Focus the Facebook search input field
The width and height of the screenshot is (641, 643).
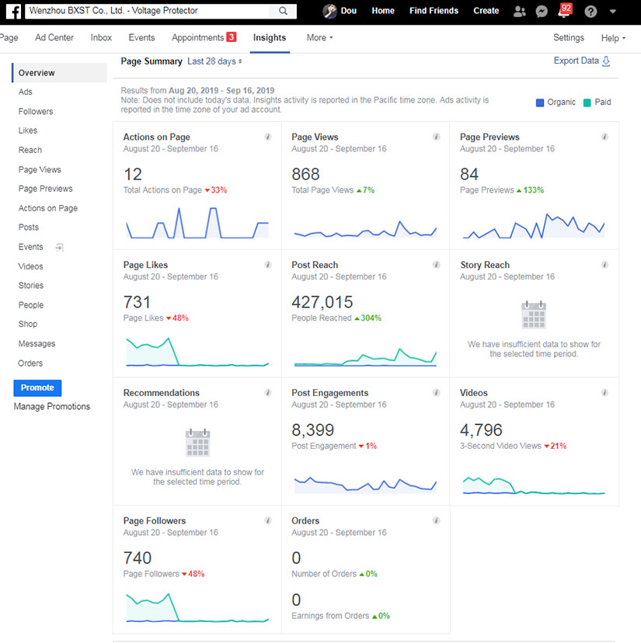pos(147,11)
